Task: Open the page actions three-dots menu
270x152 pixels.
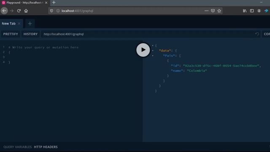Action: tap(206, 11)
